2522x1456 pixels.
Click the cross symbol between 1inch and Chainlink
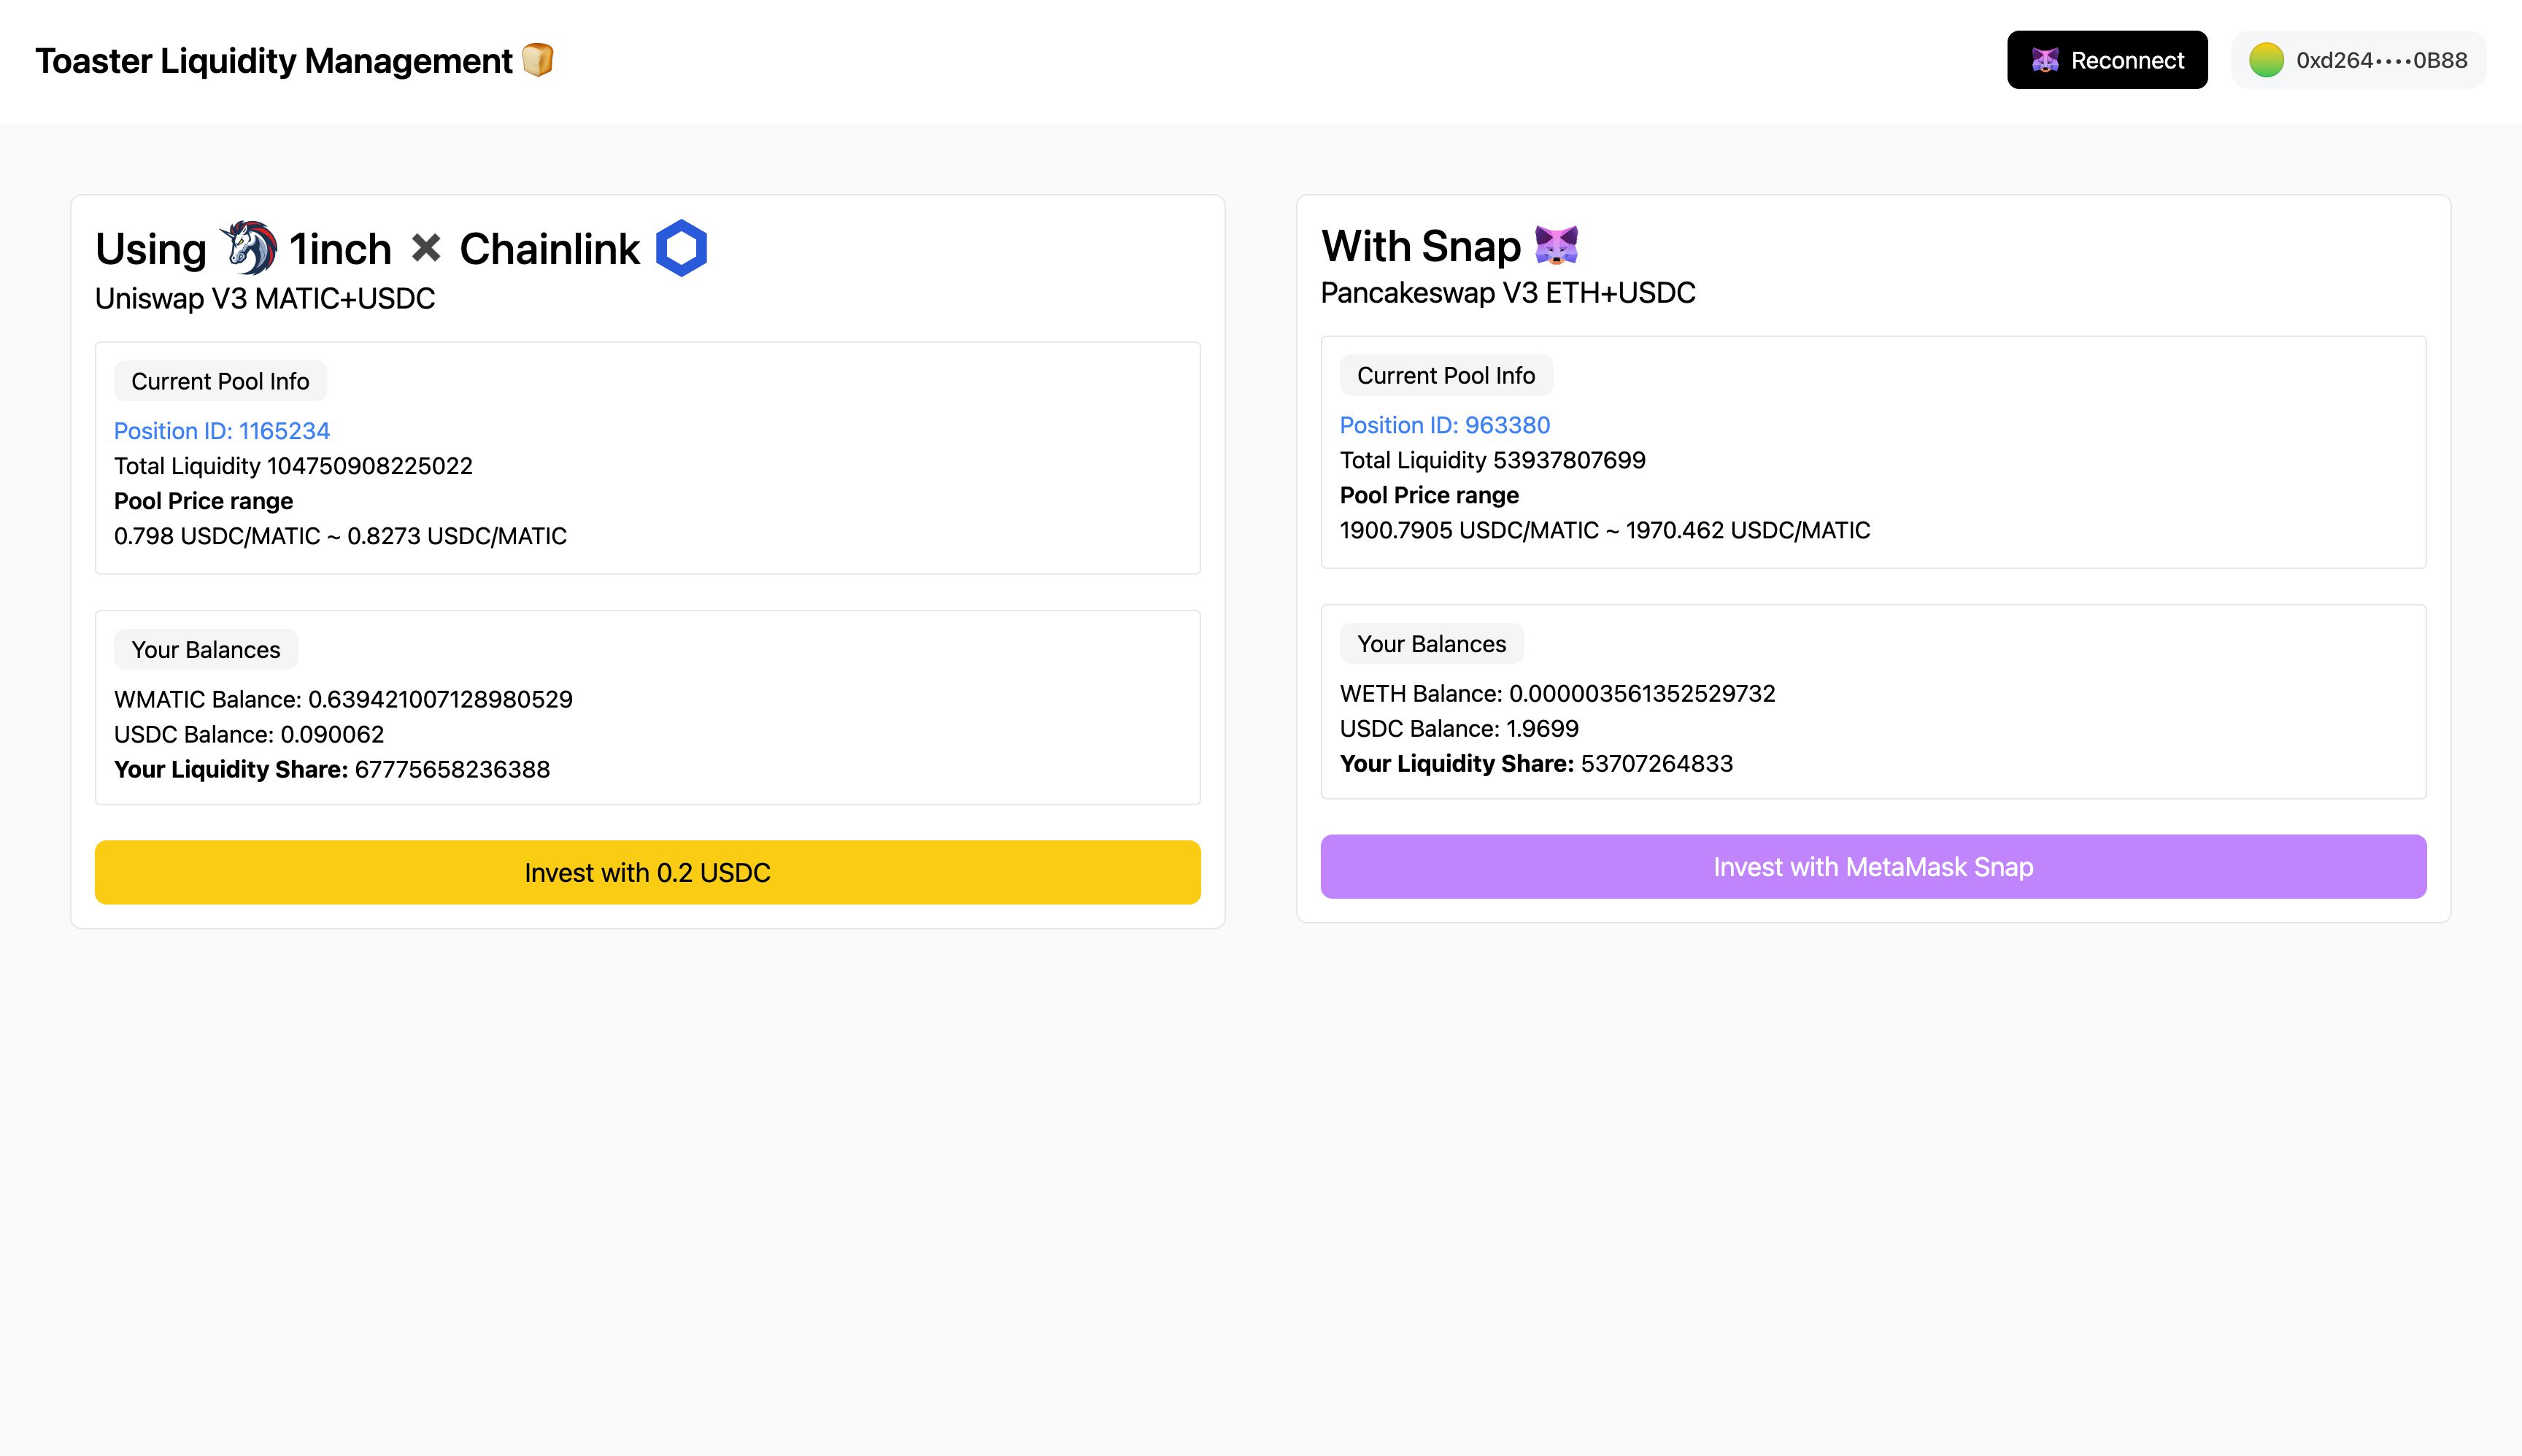pyautogui.click(x=426, y=247)
